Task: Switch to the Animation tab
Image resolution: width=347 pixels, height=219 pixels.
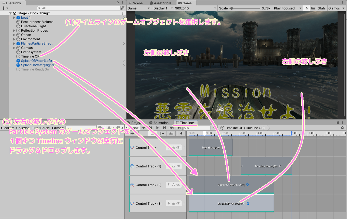Action: pos(161,122)
